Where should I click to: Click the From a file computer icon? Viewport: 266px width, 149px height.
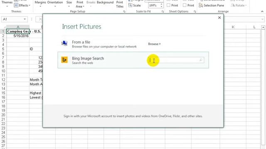pyautogui.click(x=64, y=43)
